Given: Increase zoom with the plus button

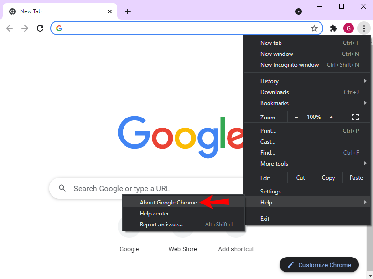Looking at the screenshot, I should pyautogui.click(x=331, y=117).
